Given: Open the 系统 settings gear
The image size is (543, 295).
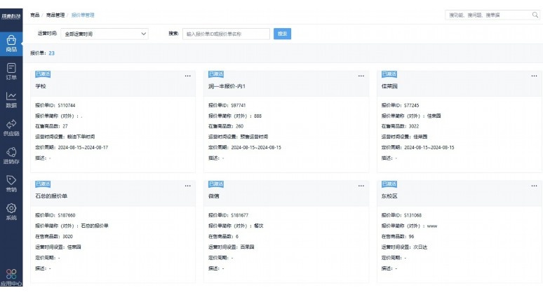Looking at the screenshot, I should tap(11, 212).
